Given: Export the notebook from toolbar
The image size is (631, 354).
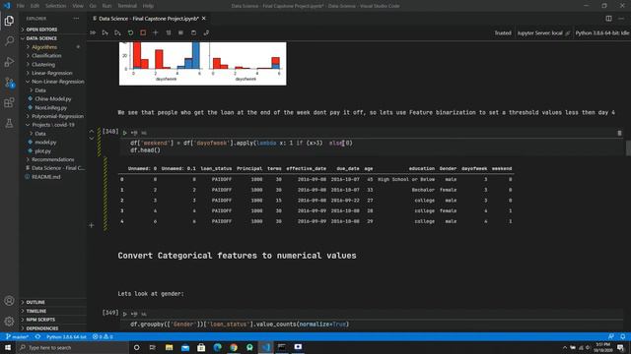Looking at the screenshot, I should [x=206, y=32].
